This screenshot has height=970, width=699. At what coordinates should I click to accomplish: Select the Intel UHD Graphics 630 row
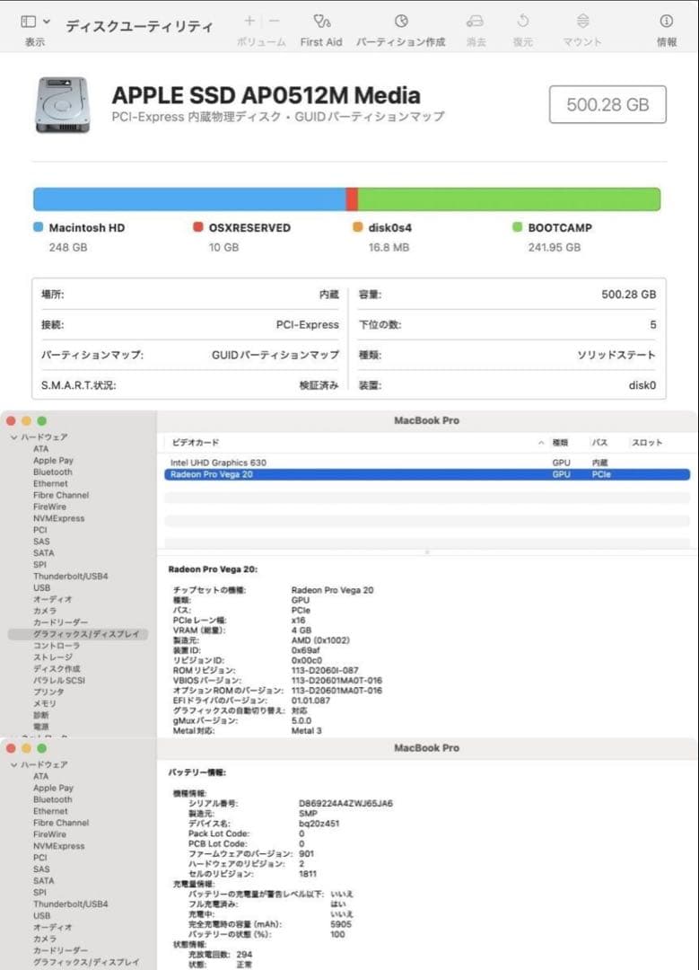tap(427, 463)
